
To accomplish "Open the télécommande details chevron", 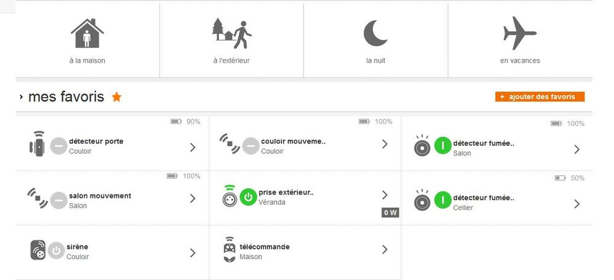I will tap(385, 249).
